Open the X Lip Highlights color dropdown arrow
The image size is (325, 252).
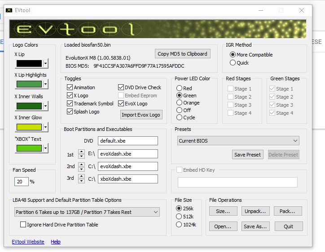point(45,84)
